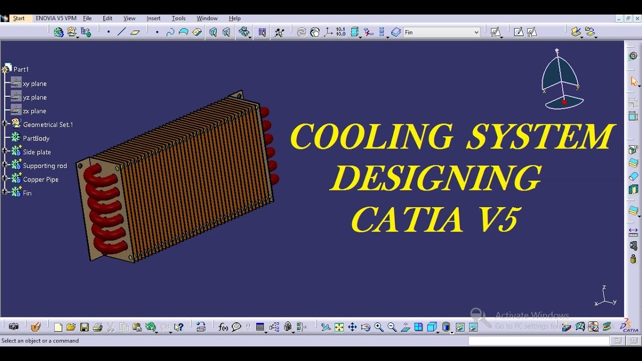Open the ENOVIA V5 VPM menu
This screenshot has width=642, height=361.
point(56,19)
